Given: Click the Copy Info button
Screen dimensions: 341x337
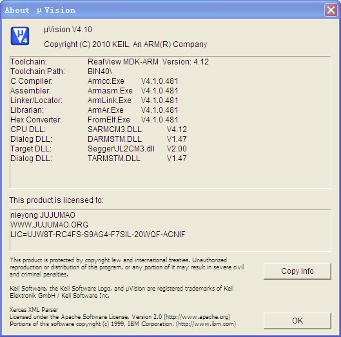Looking at the screenshot, I should 297,271.
